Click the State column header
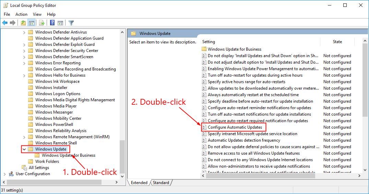 pos(337,42)
